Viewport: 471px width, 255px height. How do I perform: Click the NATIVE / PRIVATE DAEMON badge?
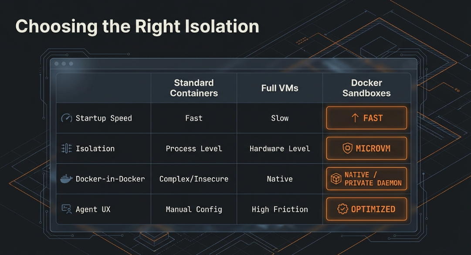coord(366,179)
